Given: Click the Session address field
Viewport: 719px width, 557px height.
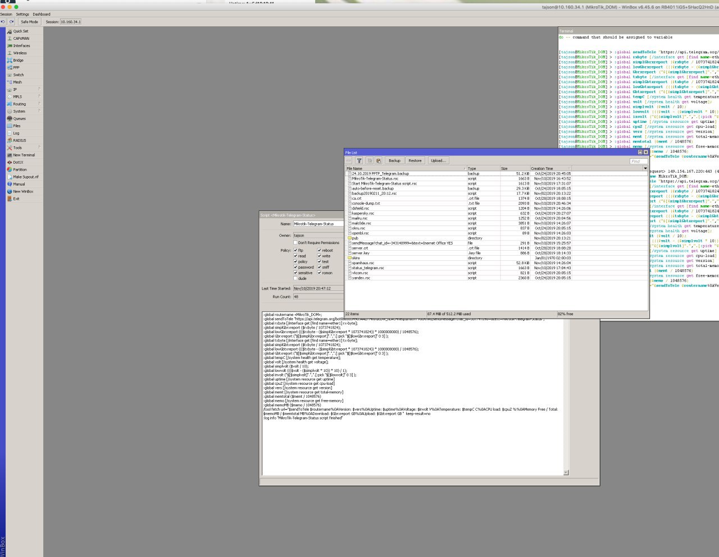Looking at the screenshot, I should click(x=71, y=22).
